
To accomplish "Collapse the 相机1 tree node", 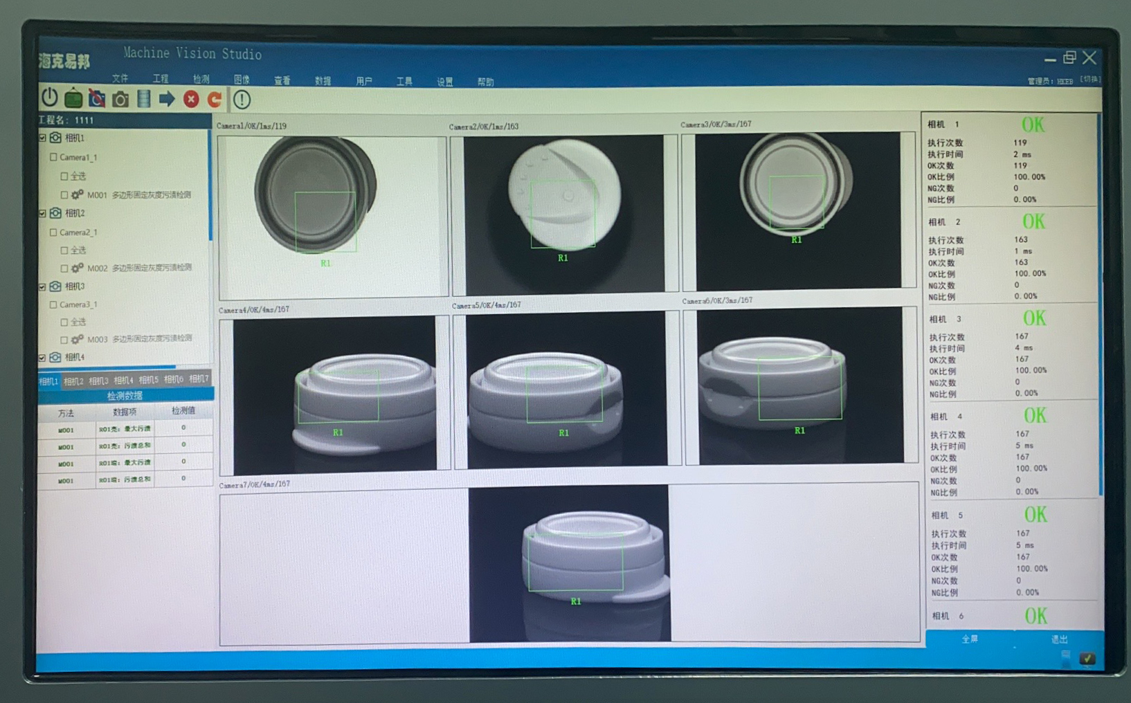I will (43, 138).
